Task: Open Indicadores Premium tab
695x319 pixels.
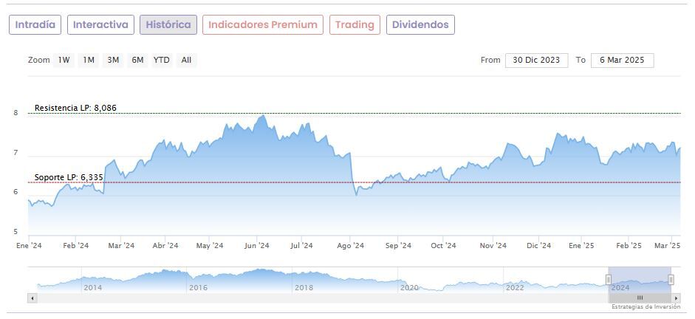Action: click(x=263, y=25)
